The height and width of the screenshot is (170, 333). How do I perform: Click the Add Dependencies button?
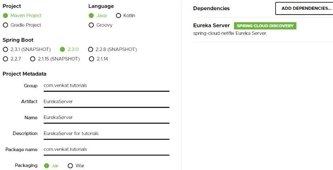coord(304,9)
